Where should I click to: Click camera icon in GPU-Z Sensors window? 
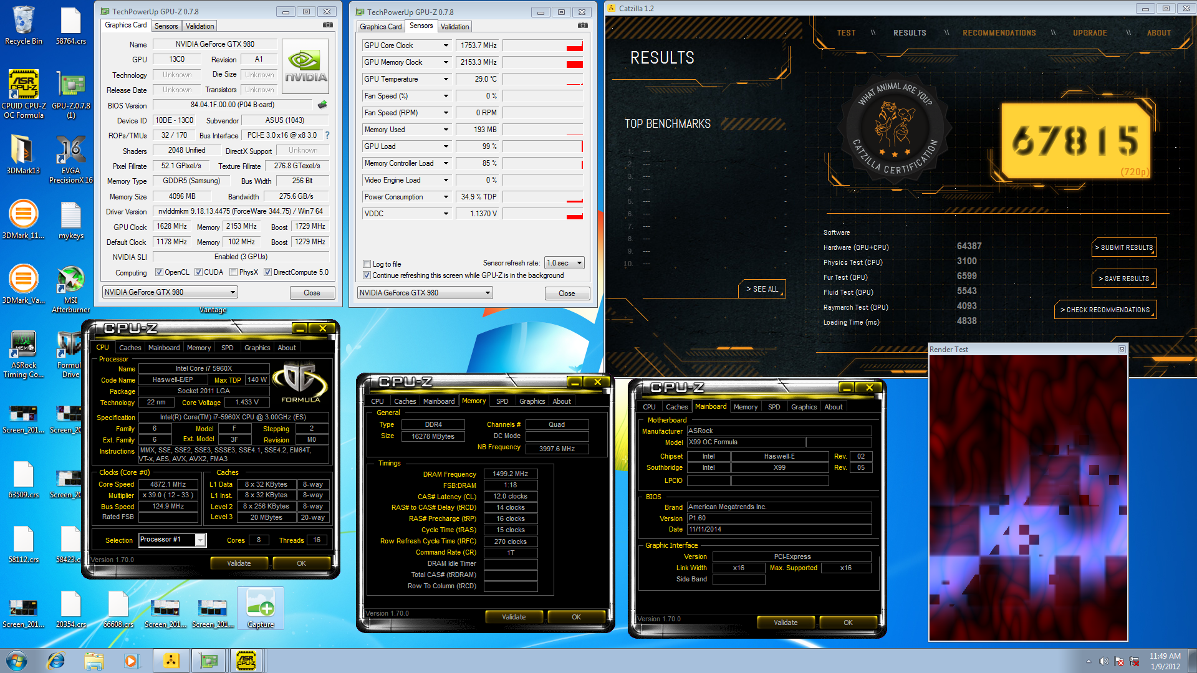coord(582,26)
